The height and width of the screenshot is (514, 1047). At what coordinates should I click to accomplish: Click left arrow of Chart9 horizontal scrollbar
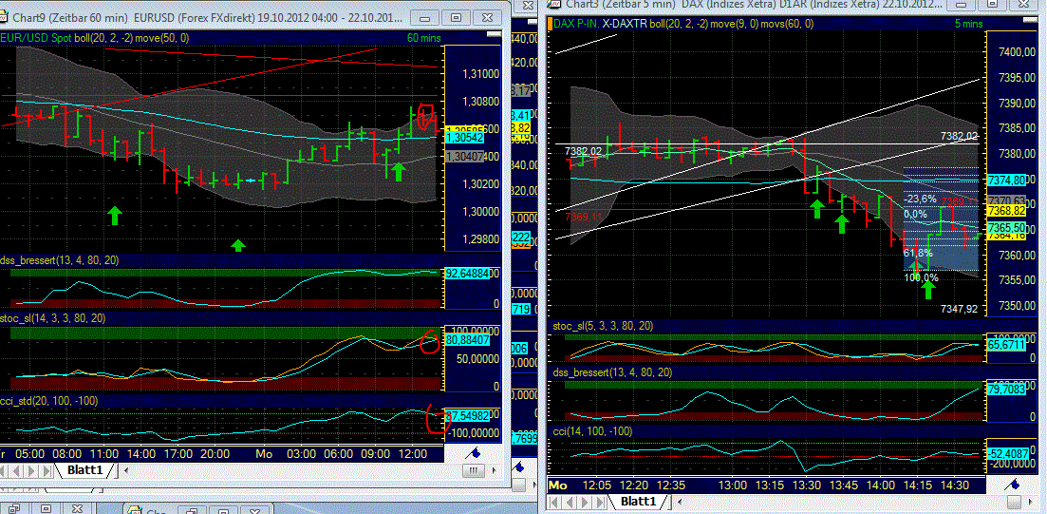pos(125,470)
